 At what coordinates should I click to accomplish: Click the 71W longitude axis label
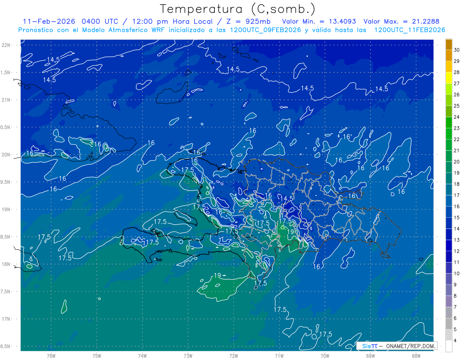(x=279, y=356)
